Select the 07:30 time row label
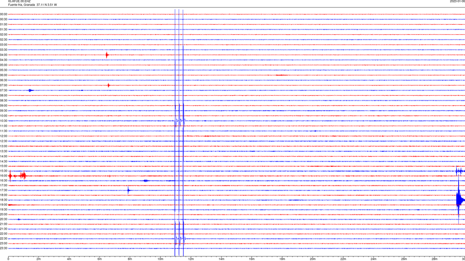Image resolution: width=465 pixels, height=261 pixels. [x=3, y=90]
